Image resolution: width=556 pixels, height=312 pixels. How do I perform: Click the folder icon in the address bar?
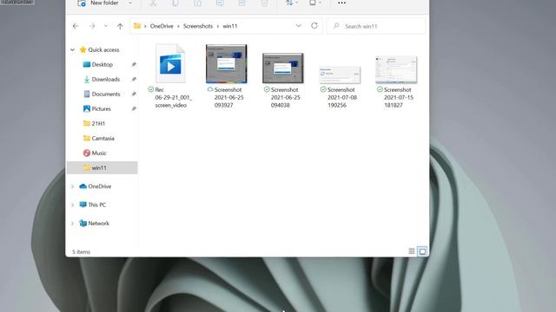click(137, 26)
